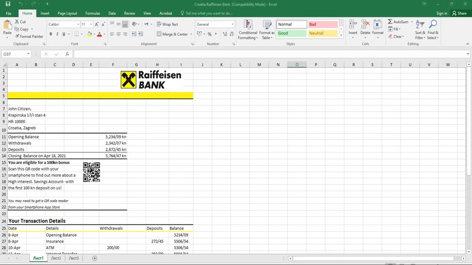472x265 pixels.
Task: Click the Format Painter tool
Action: [x=29, y=36]
